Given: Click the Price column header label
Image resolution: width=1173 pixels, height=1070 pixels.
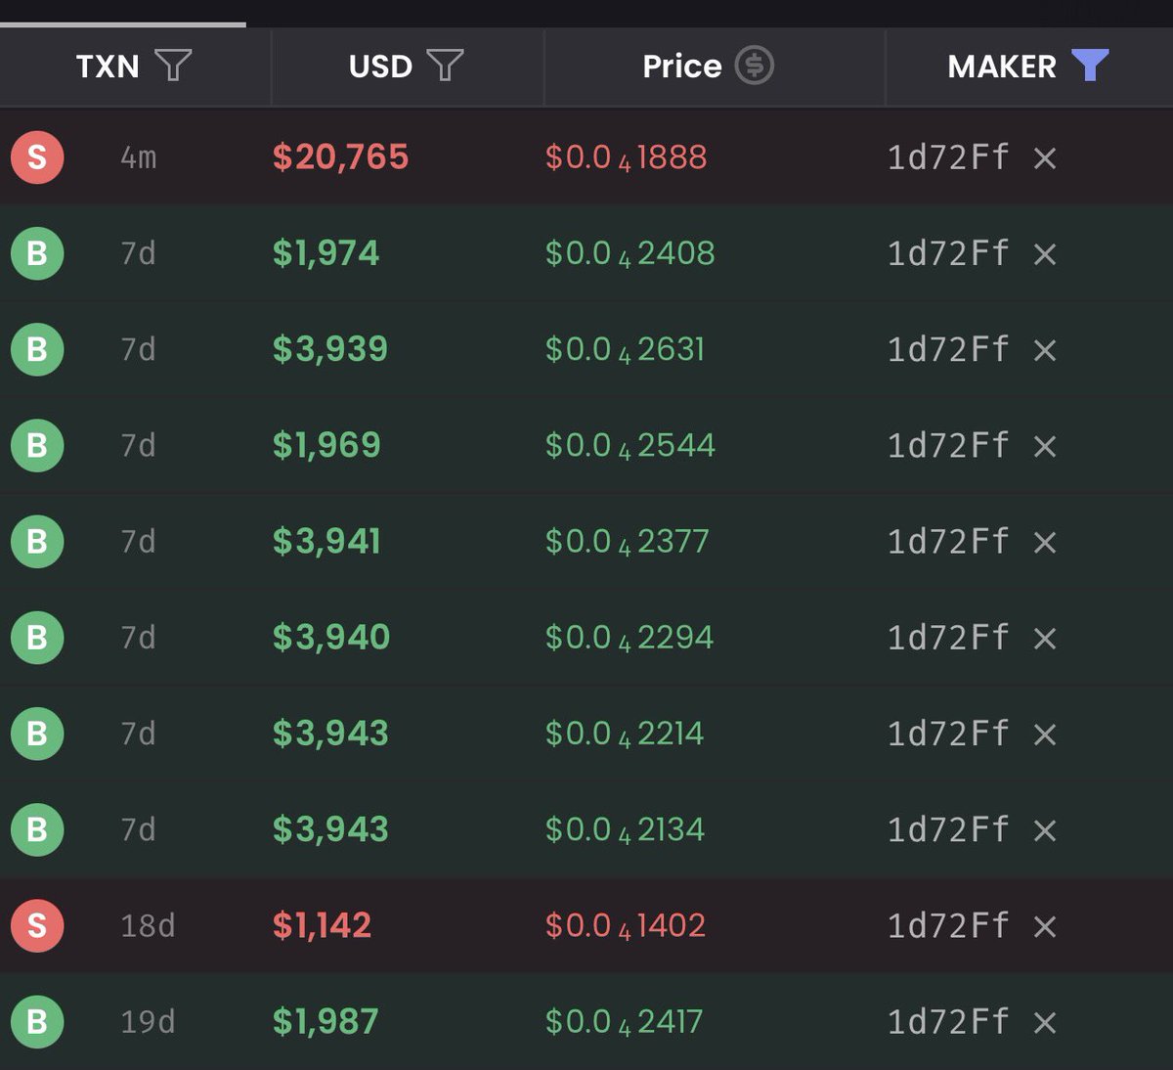Looking at the screenshot, I should click(681, 67).
